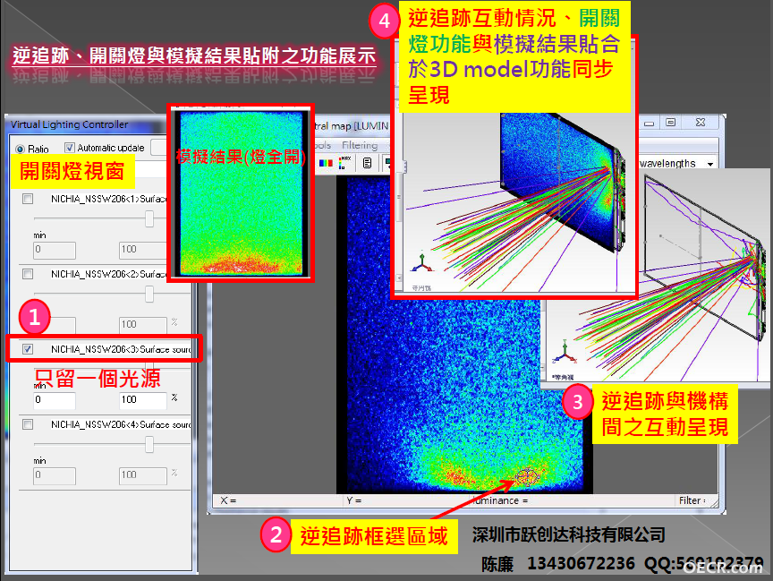Click the NICHIA_NSSW206<3> max 100 field
Viewport: 773px width, 581px height.
(142, 400)
